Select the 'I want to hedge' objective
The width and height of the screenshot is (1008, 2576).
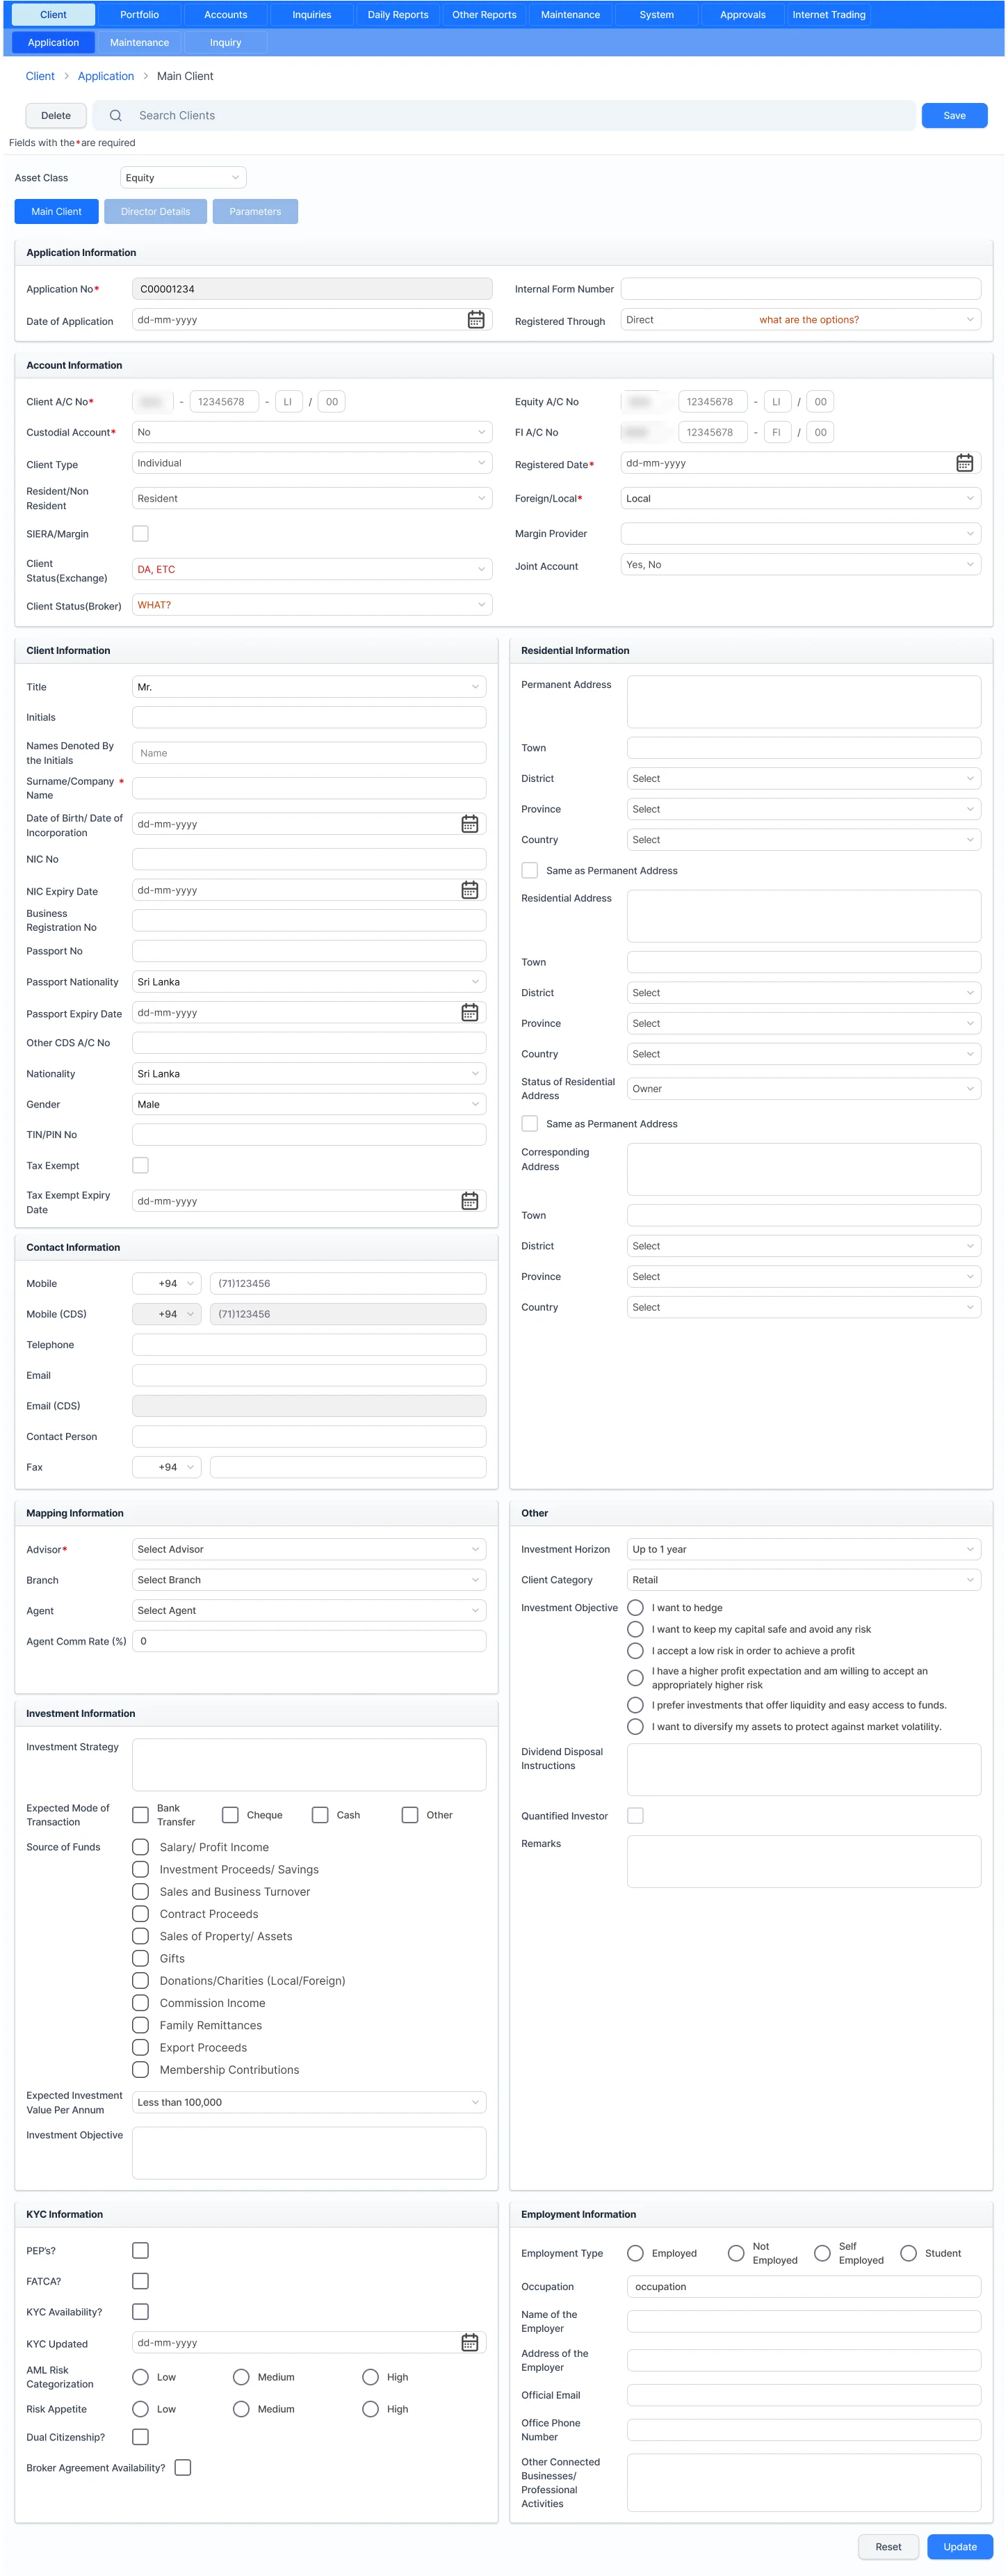click(635, 1608)
